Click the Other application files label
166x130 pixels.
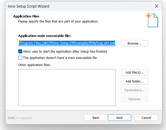[x=34, y=65]
